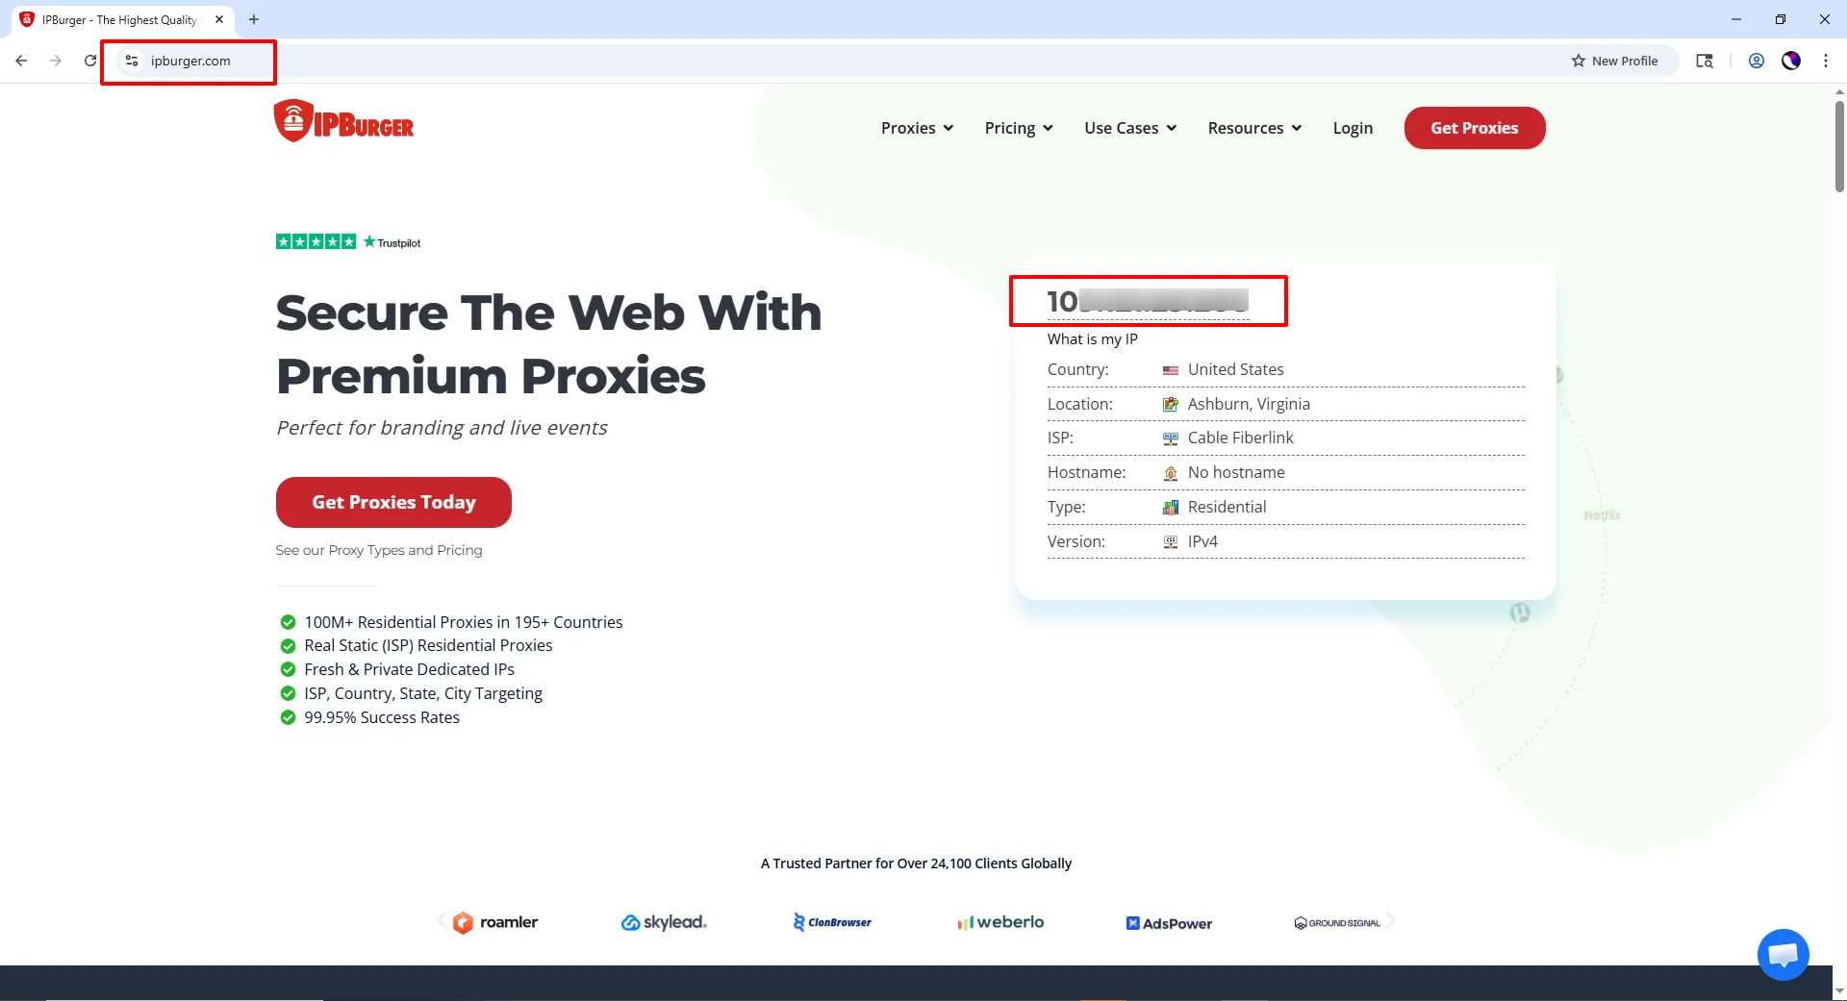Bookmark page with the star icon
1847x1001 pixels.
(1579, 61)
